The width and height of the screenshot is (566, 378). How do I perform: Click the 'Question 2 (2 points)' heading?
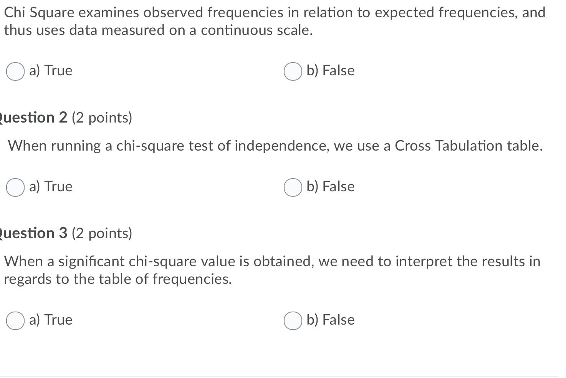click(x=65, y=118)
